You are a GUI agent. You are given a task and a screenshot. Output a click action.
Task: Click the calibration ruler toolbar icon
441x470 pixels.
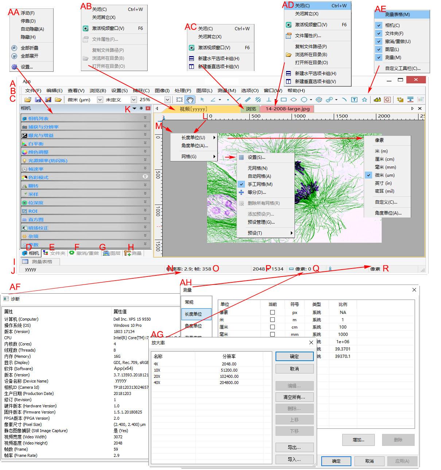coord(377,99)
